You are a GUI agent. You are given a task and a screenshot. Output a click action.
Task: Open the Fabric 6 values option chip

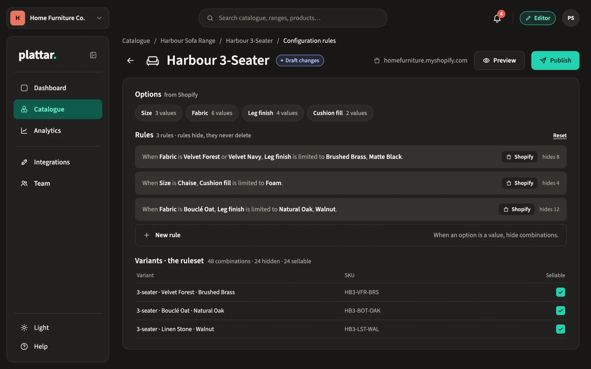point(212,113)
